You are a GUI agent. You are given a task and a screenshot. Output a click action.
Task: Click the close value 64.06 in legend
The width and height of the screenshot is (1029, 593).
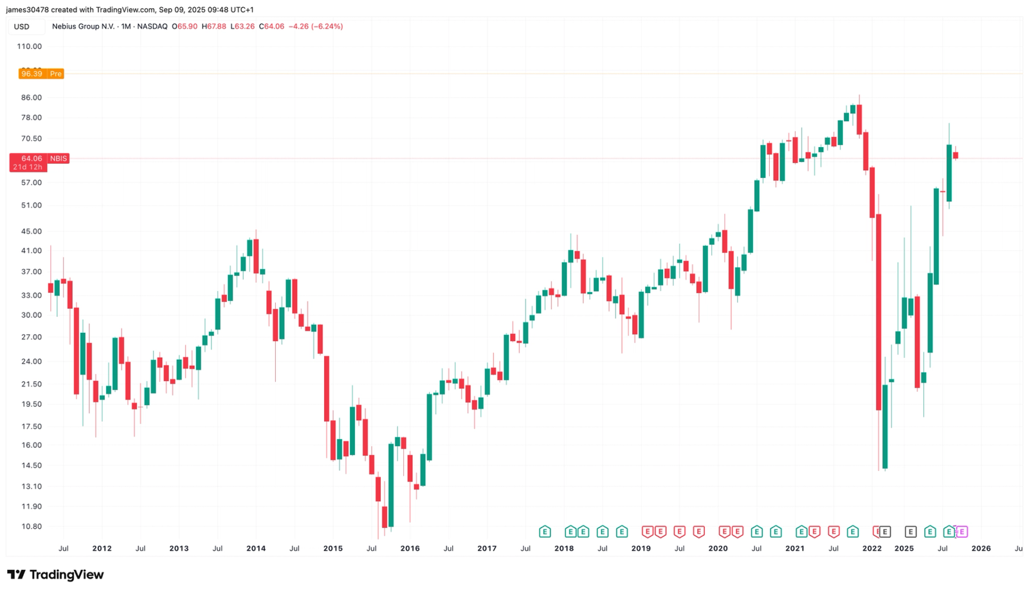coord(271,26)
